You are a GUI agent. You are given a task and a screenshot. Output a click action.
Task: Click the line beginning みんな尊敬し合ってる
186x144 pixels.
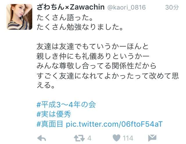[x=96, y=66]
